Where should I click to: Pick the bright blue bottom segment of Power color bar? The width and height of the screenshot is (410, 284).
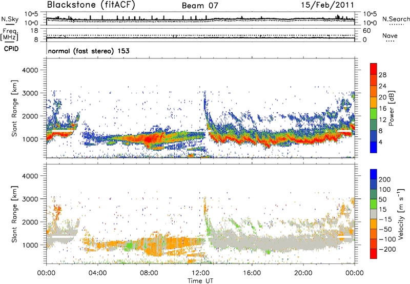tap(374, 147)
